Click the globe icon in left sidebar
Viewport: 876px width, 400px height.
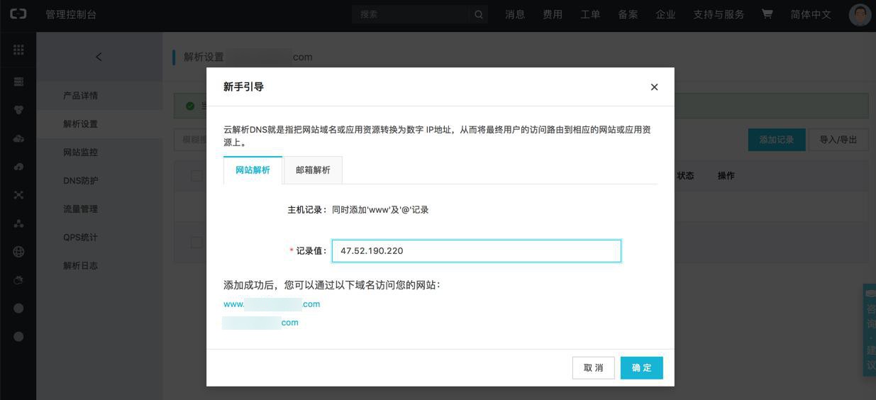click(18, 251)
